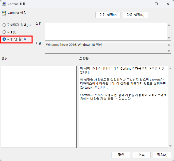Image resolution: width=174 pixels, height=161 pixels.
Task: Click the 이전 설정(P) button
Action: pos(108,15)
